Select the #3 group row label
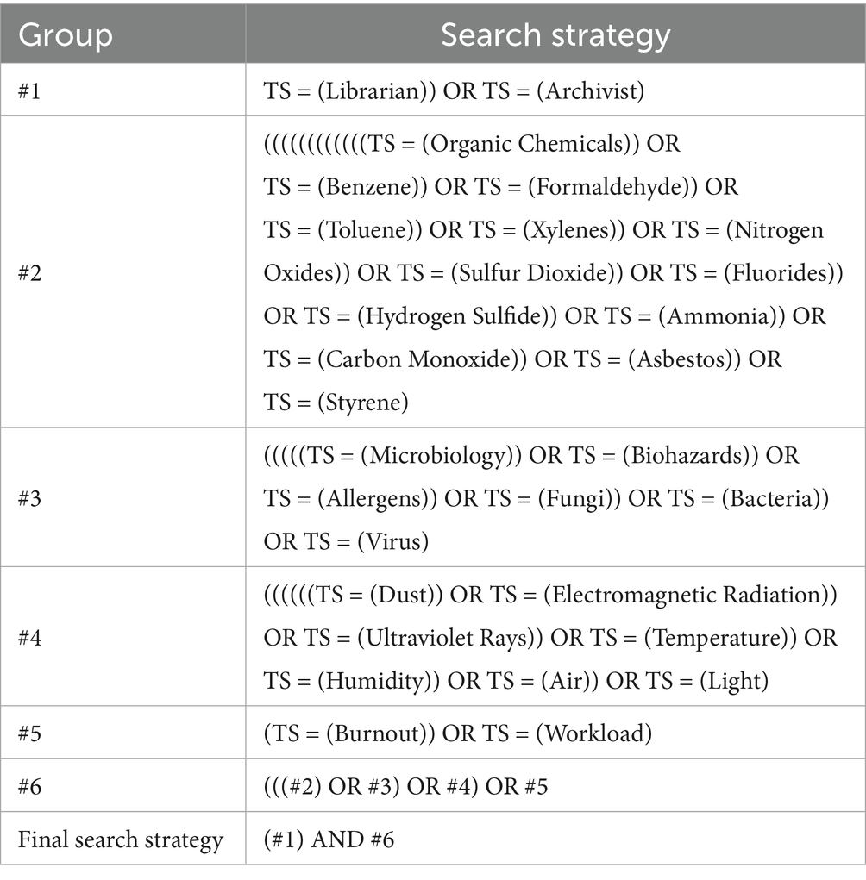The image size is (866, 880). [30, 498]
